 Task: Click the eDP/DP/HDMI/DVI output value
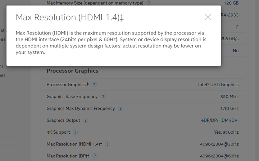point(220,120)
